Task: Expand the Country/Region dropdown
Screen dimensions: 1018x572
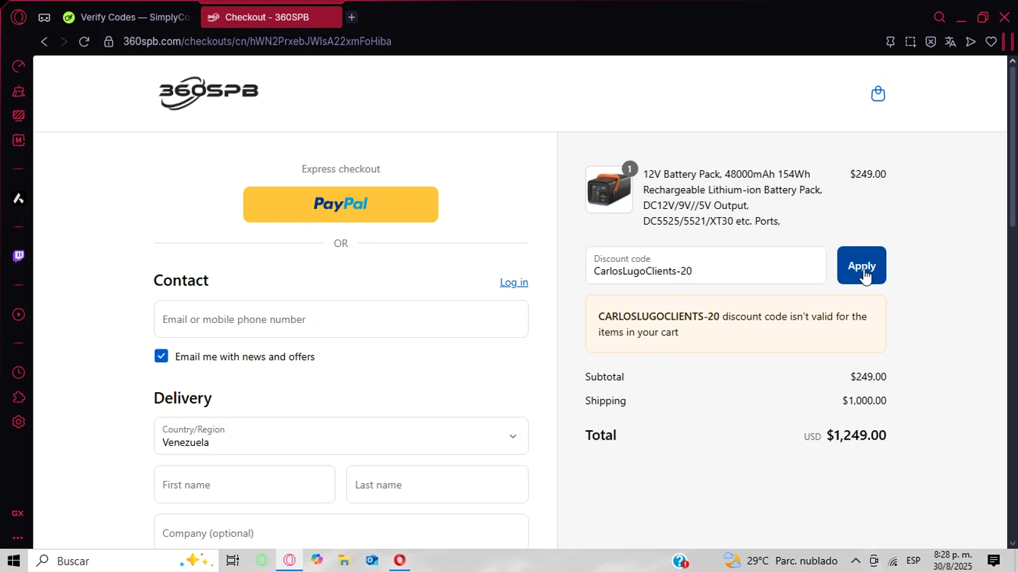Action: point(341,436)
